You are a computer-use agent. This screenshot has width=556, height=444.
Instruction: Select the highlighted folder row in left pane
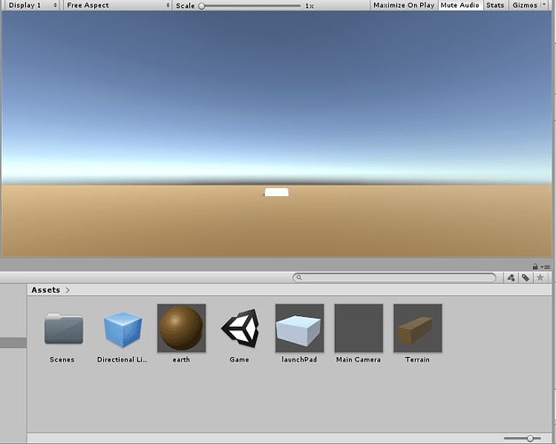pos(13,343)
